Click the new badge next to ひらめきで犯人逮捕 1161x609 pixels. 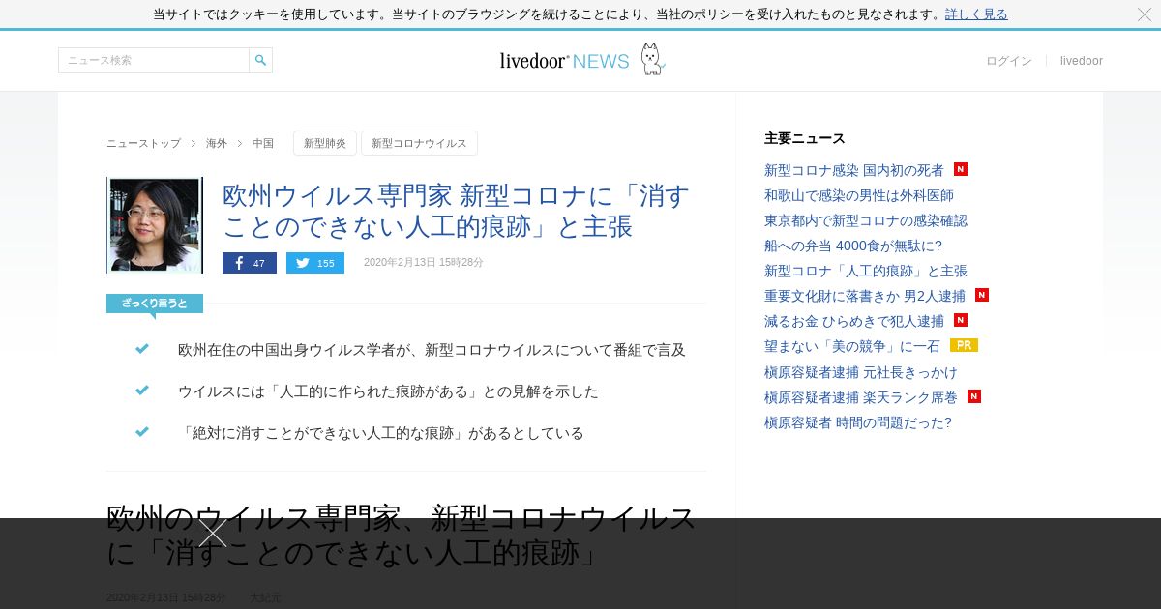961,320
